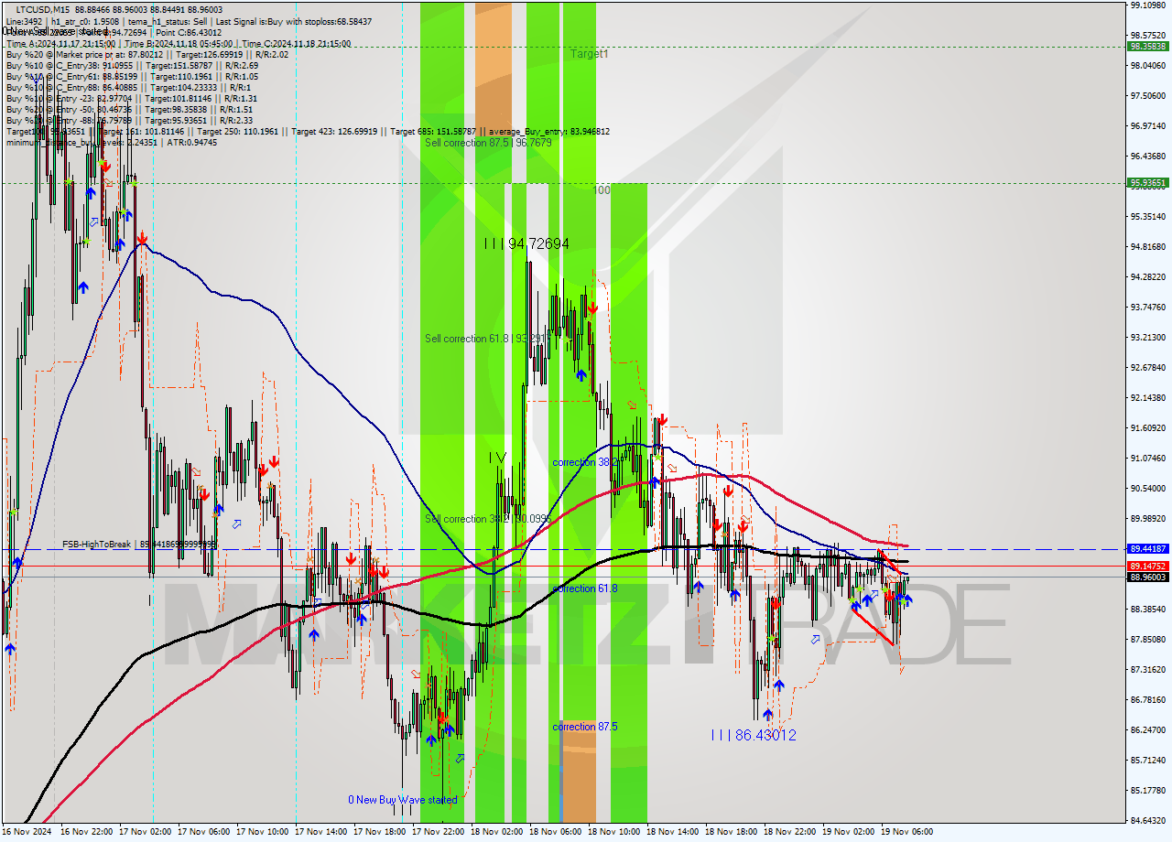Click the 94.28260 price axis value
The width and height of the screenshot is (1172, 842).
[1148, 276]
